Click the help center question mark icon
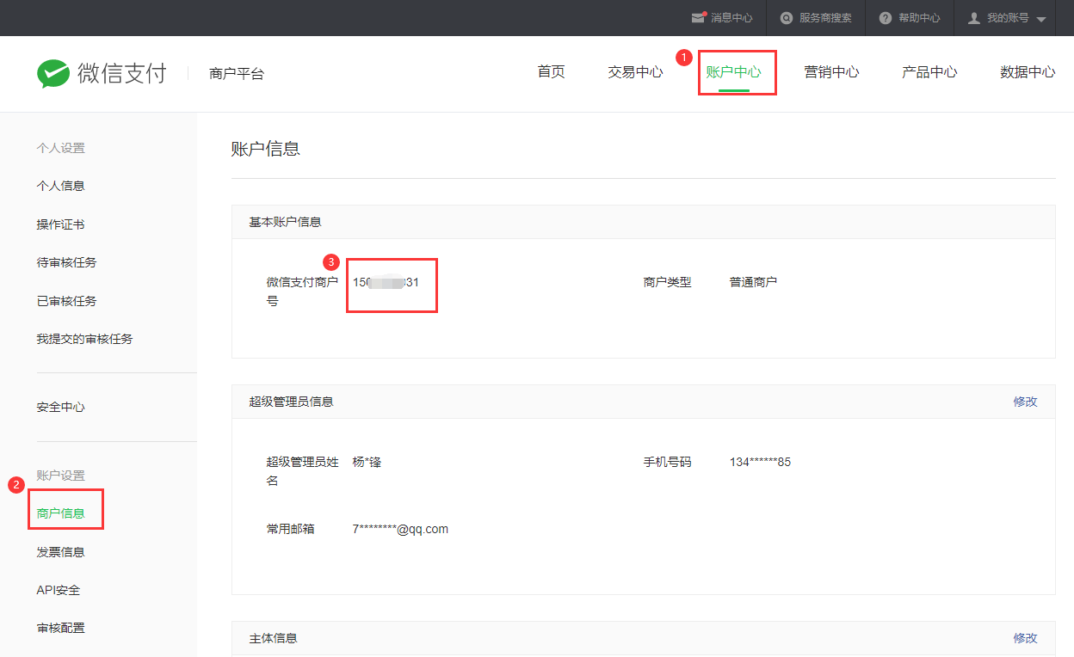 pyautogui.click(x=885, y=18)
